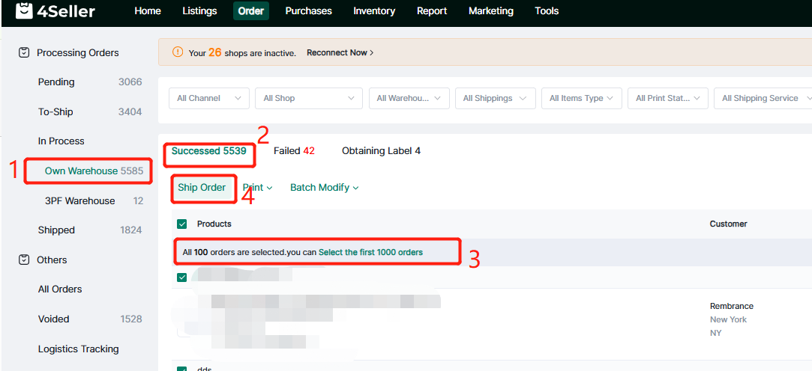Screen dimensions: 812x371
Task: Click the Ship Order button
Action: pos(202,188)
